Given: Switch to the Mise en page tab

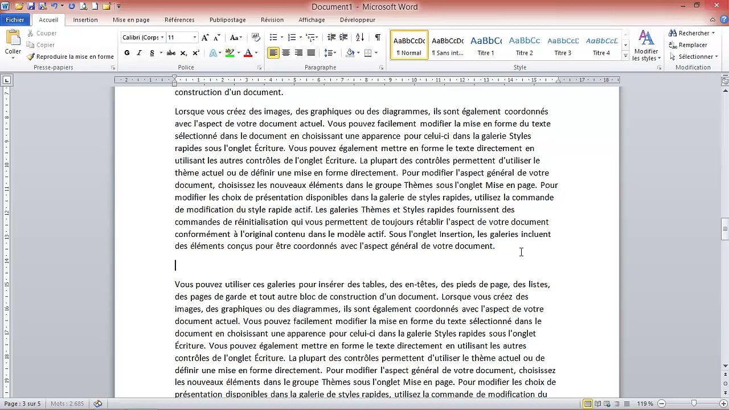Looking at the screenshot, I should click(x=131, y=20).
